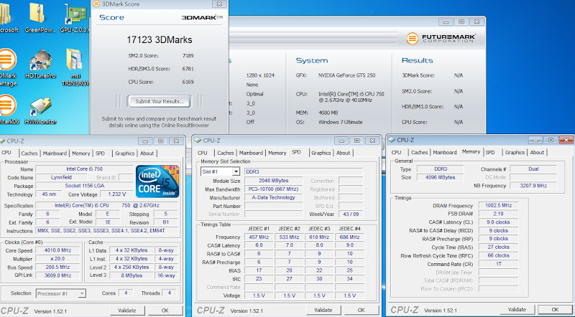Switch to Memory tab in middle CPU-Z
The image size is (575, 317).
[277, 153]
